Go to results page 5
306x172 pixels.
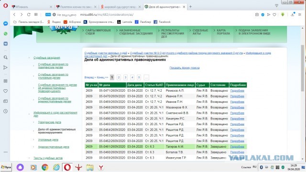click(x=139, y=77)
